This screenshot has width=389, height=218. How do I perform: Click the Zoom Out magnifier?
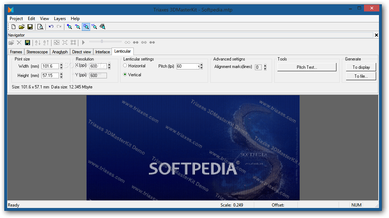(x=77, y=26)
